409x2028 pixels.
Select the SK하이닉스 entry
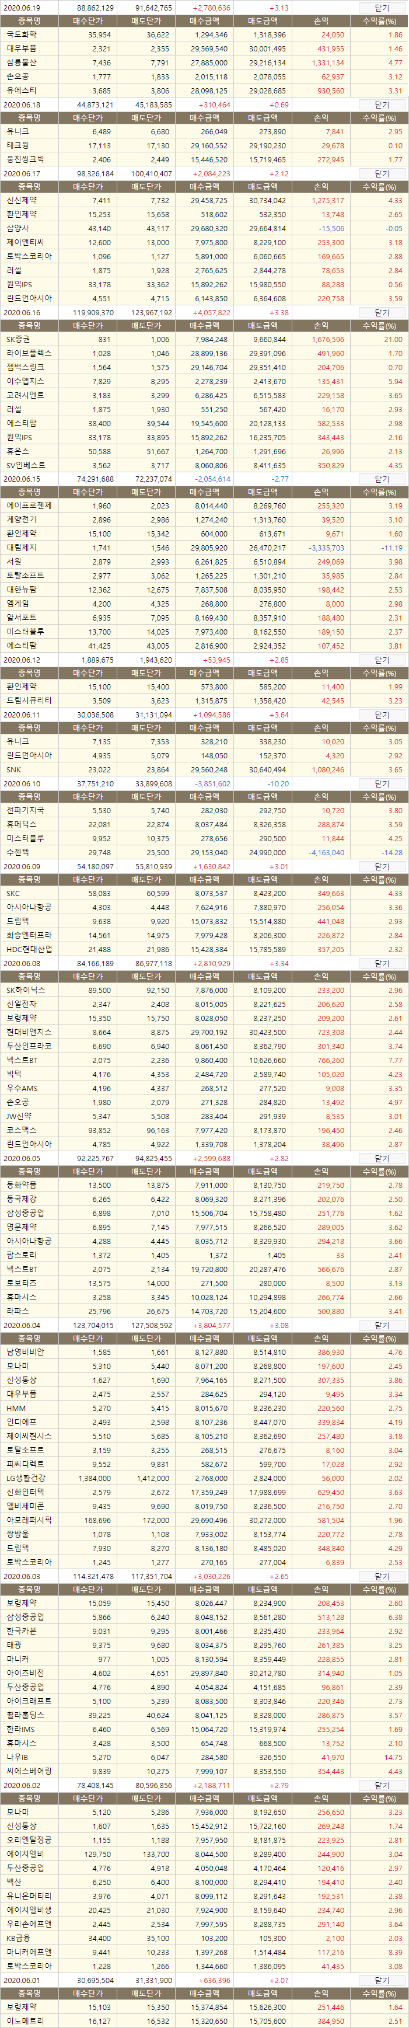coord(25,991)
